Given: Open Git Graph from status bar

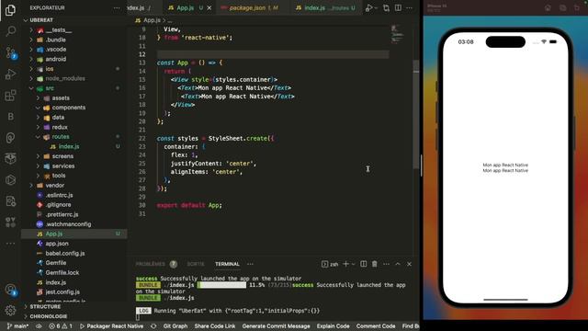Looking at the screenshot, I should point(175,326).
